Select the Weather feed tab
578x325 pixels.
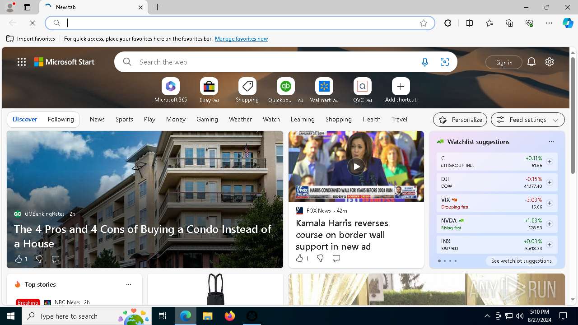240,119
